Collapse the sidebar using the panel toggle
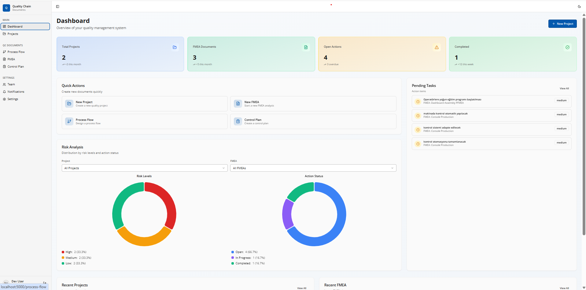Image resolution: width=586 pixels, height=290 pixels. [57, 6]
